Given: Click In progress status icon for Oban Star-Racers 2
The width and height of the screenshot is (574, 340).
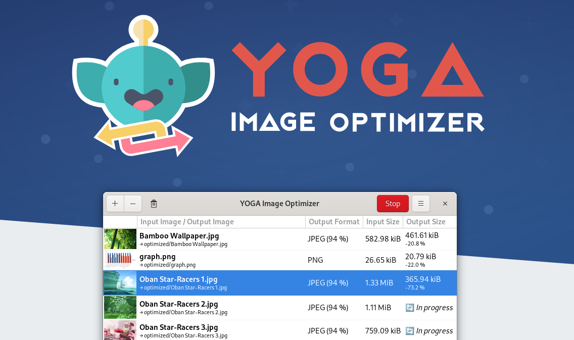Looking at the screenshot, I should (x=410, y=308).
